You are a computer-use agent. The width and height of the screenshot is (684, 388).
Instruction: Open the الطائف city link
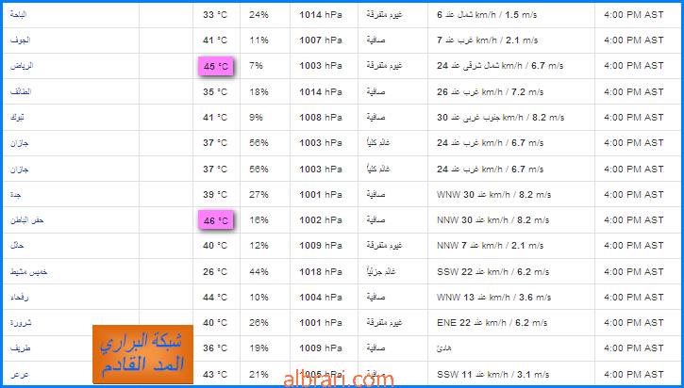pyautogui.click(x=21, y=91)
